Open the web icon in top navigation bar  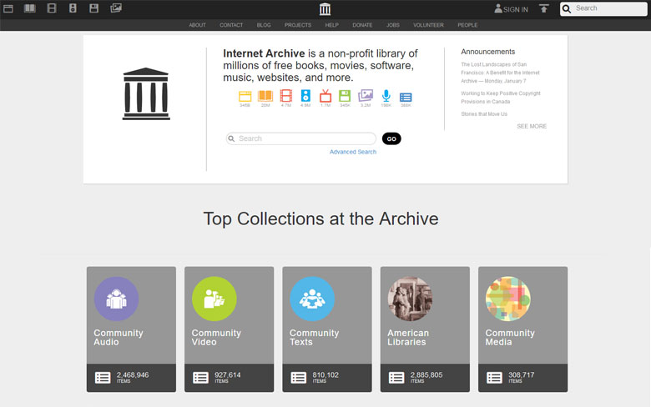[8, 8]
